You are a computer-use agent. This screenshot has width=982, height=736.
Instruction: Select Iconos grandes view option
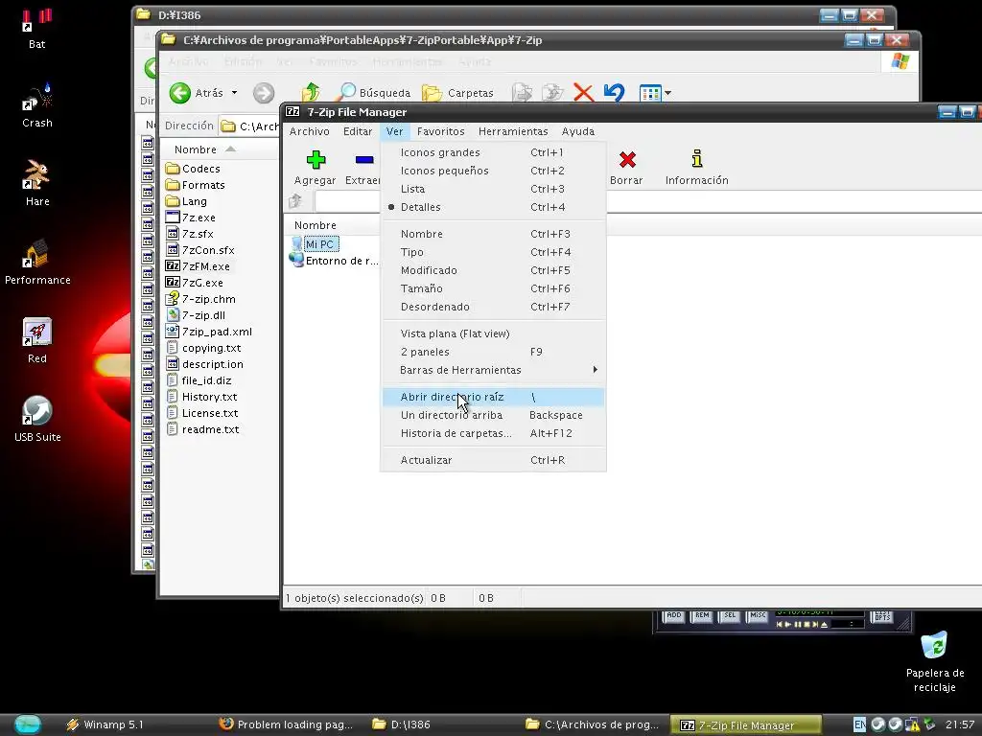(x=494, y=152)
